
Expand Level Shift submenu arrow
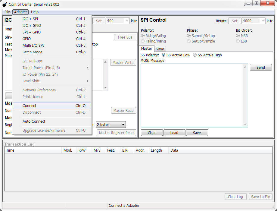click(87, 81)
